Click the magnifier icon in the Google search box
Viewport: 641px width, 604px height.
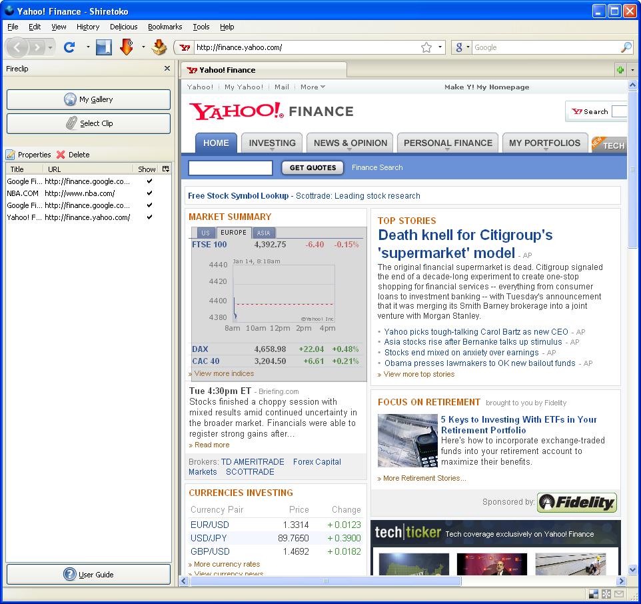pos(626,47)
